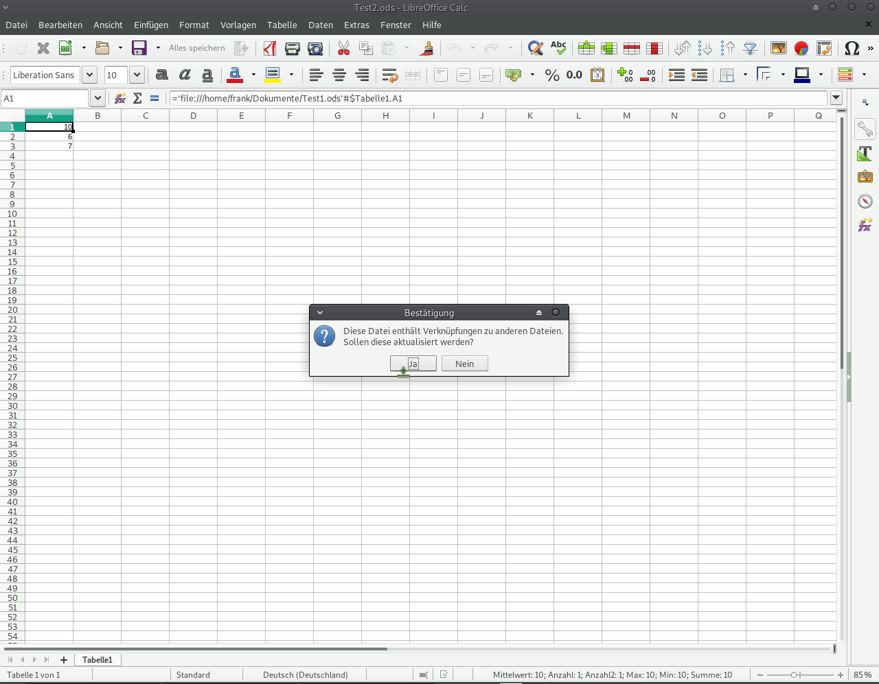Click the Cut scissors icon

343,48
